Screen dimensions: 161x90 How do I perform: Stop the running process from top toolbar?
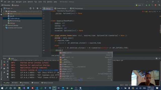(x=155, y=5)
